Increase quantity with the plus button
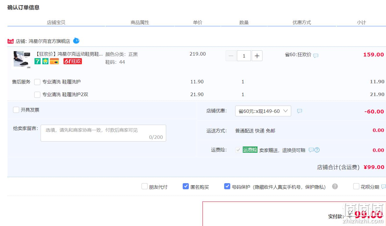 [x=257, y=56]
